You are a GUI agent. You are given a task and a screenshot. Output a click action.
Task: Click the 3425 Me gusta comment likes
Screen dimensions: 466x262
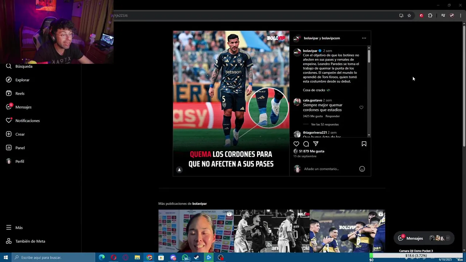313,116
